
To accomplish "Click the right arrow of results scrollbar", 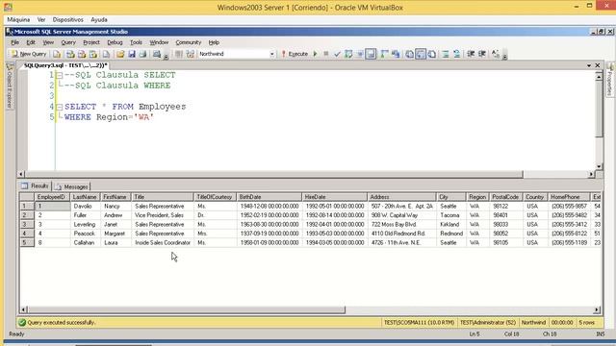I will (x=597, y=309).
